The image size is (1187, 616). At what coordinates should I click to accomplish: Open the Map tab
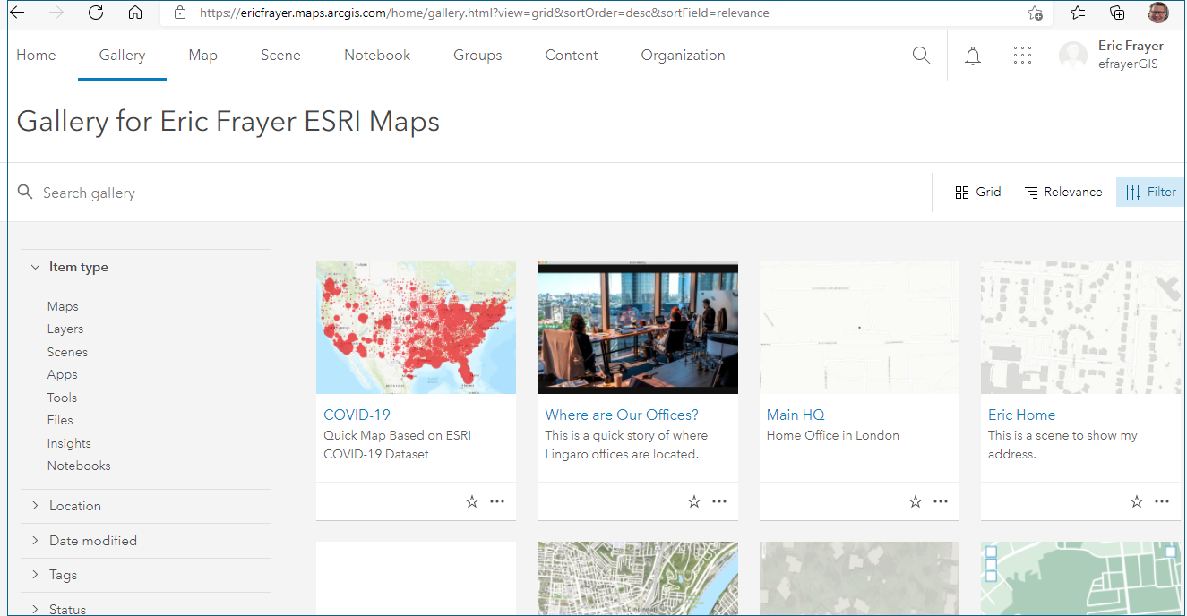[x=203, y=56]
